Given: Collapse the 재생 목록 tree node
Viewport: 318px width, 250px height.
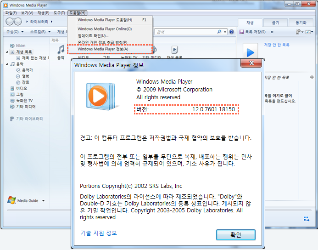Looking at the screenshot, I should tap(7, 52).
